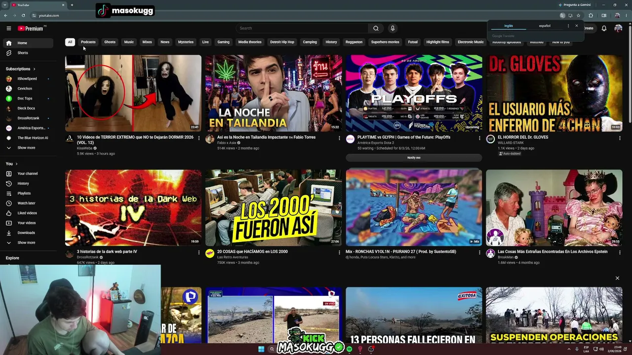Viewport: 632px width, 355px height.
Task: Play LA NOCHE EN TAILANDIA video thumbnail
Action: click(274, 93)
